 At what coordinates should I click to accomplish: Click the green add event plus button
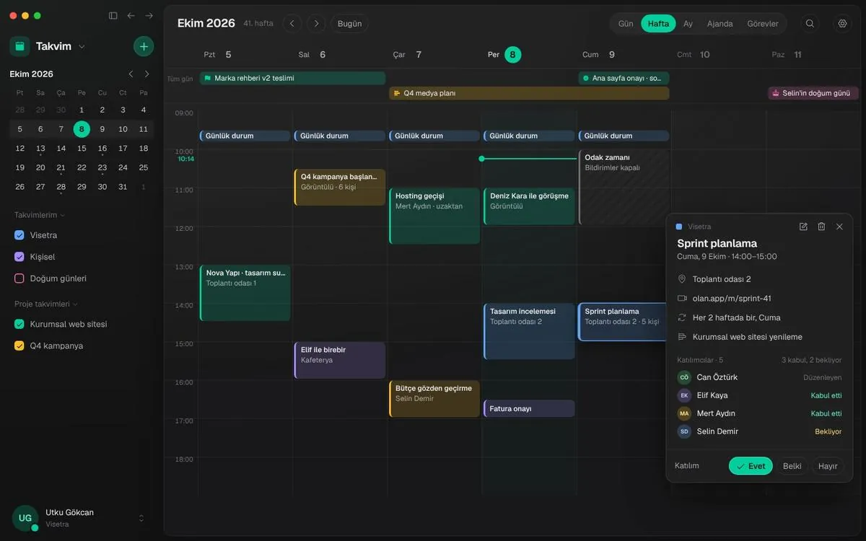(x=144, y=46)
